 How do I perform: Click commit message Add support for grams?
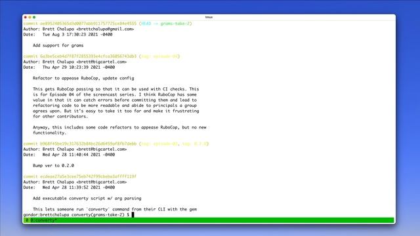[58, 45]
